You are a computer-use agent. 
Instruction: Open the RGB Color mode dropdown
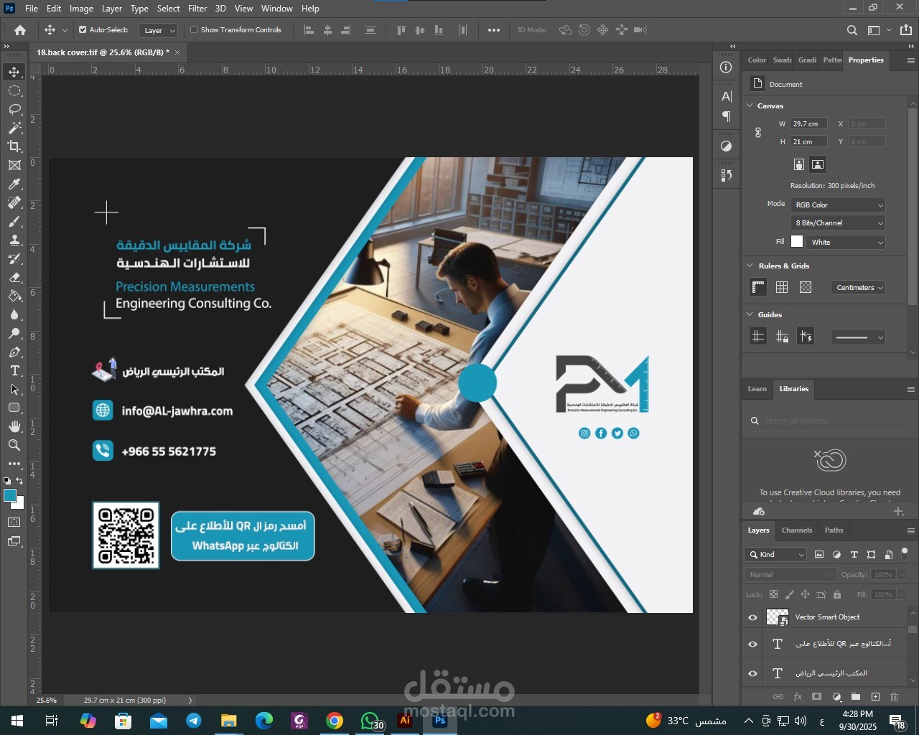click(837, 205)
